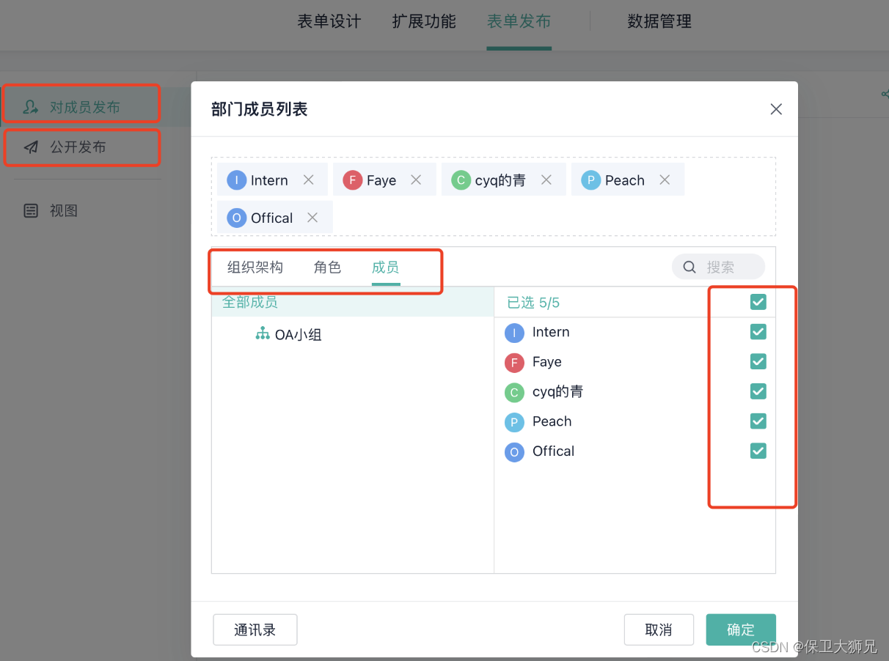The width and height of the screenshot is (889, 661).
Task: Open the 通讯录 button
Action: coord(255,629)
